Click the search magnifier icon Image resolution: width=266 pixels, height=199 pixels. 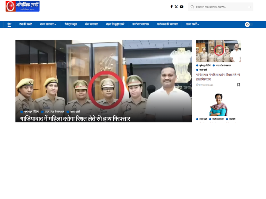192,7
